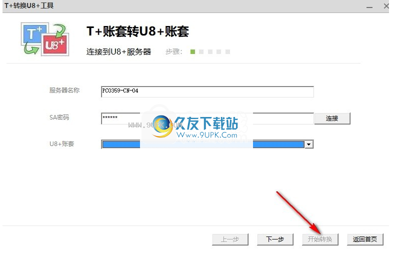
Task: Go back with 上一步 button
Action: tap(230, 239)
